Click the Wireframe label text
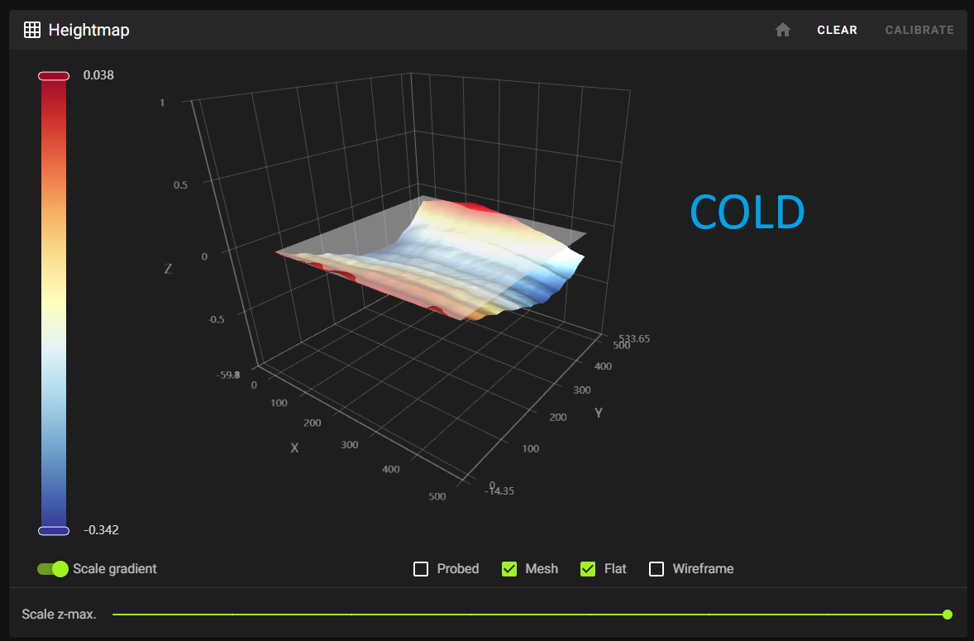 tap(703, 569)
